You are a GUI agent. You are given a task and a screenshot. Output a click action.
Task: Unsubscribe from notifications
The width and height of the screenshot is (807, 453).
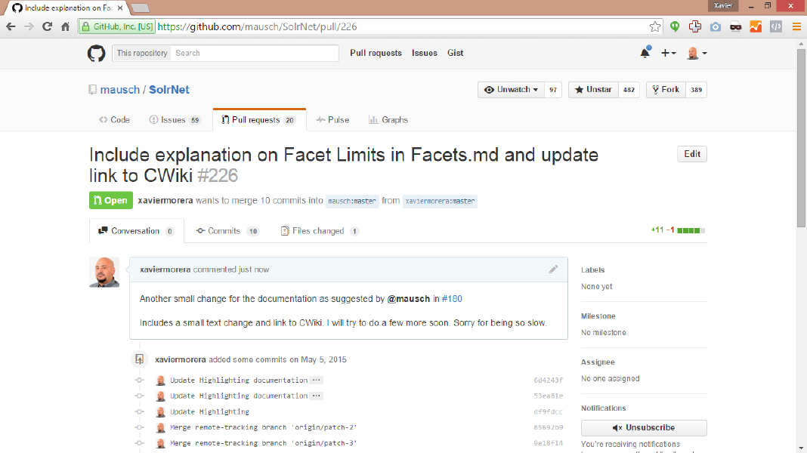(x=644, y=428)
